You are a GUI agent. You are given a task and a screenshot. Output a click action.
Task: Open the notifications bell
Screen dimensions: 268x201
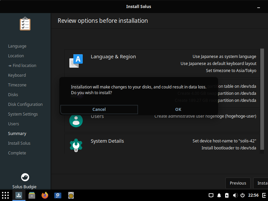[x=219, y=195]
